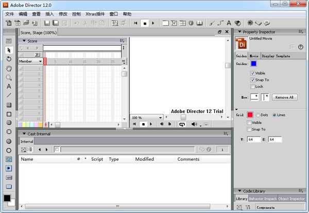Switch to the Behavior Inspector tab
The image size is (309, 213).
(x=263, y=199)
